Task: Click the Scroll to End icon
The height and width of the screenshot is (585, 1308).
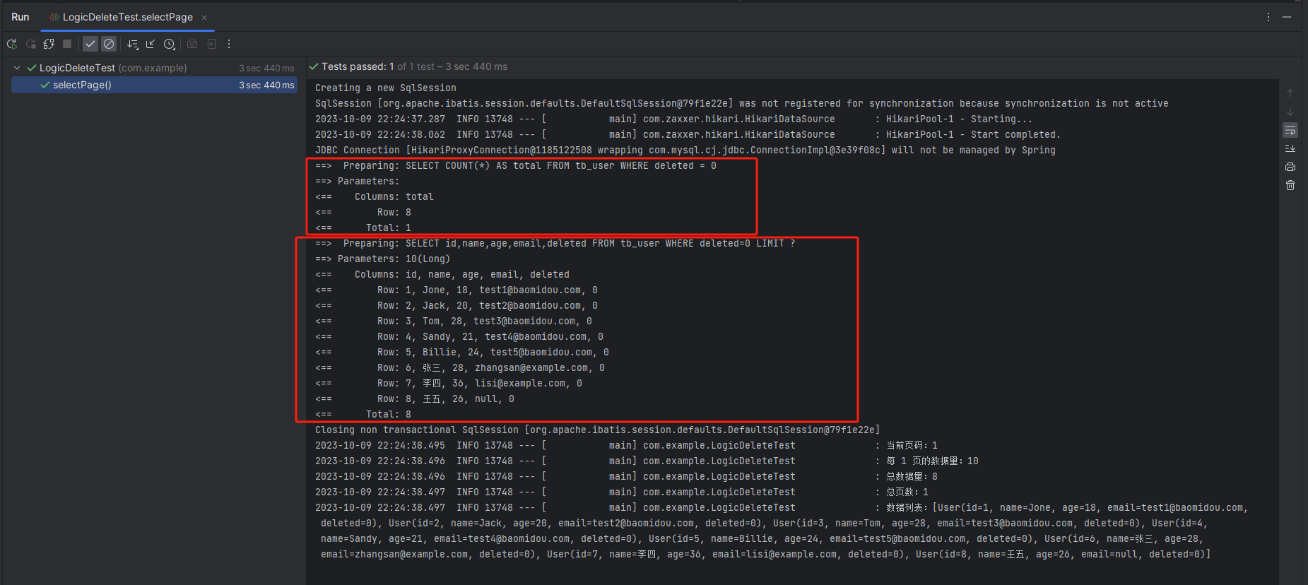Action: 1290,148
